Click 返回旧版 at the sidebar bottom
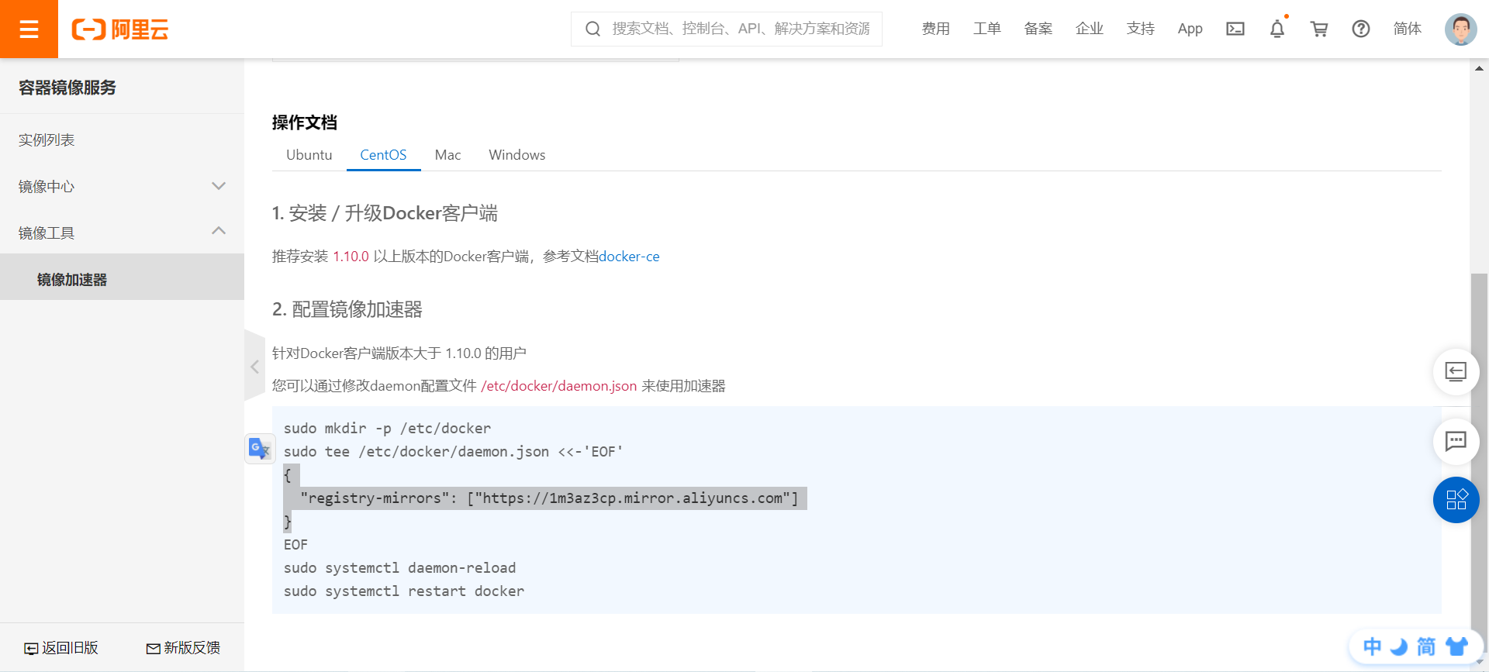1489x672 pixels. point(70,648)
